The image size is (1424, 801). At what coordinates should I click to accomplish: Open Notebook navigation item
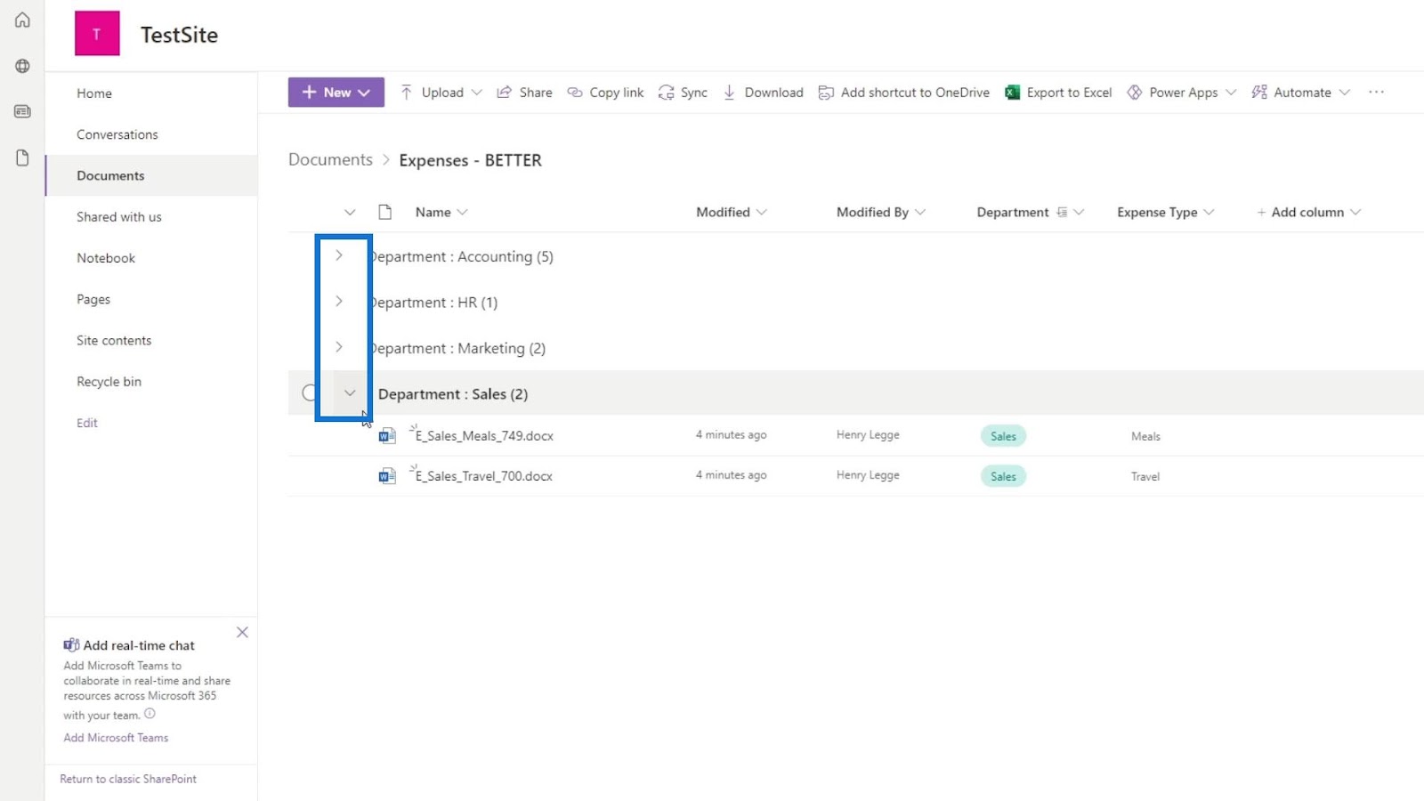[x=106, y=258]
